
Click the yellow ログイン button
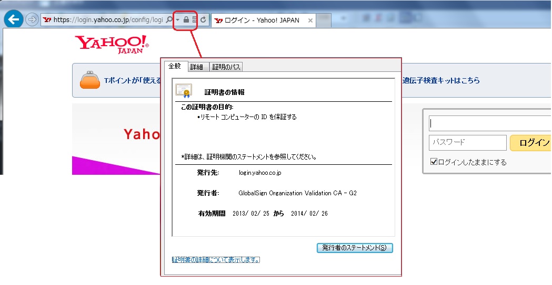[530, 143]
